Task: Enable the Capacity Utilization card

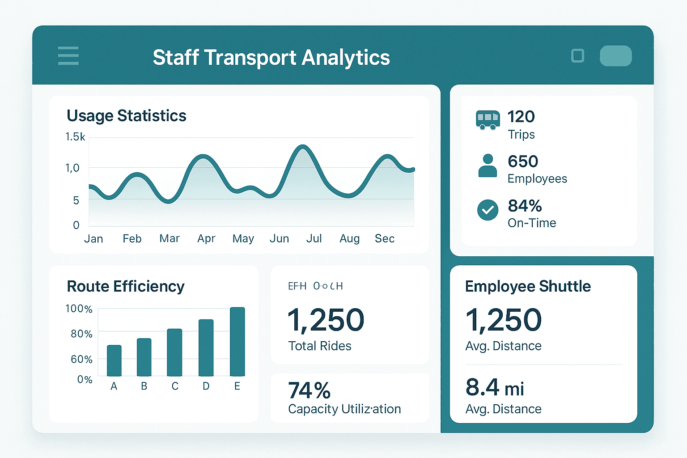Action: pos(350,397)
